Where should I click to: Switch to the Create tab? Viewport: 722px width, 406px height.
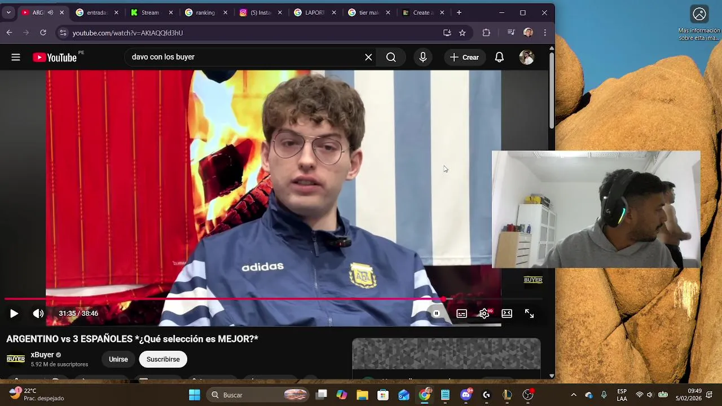423,12
